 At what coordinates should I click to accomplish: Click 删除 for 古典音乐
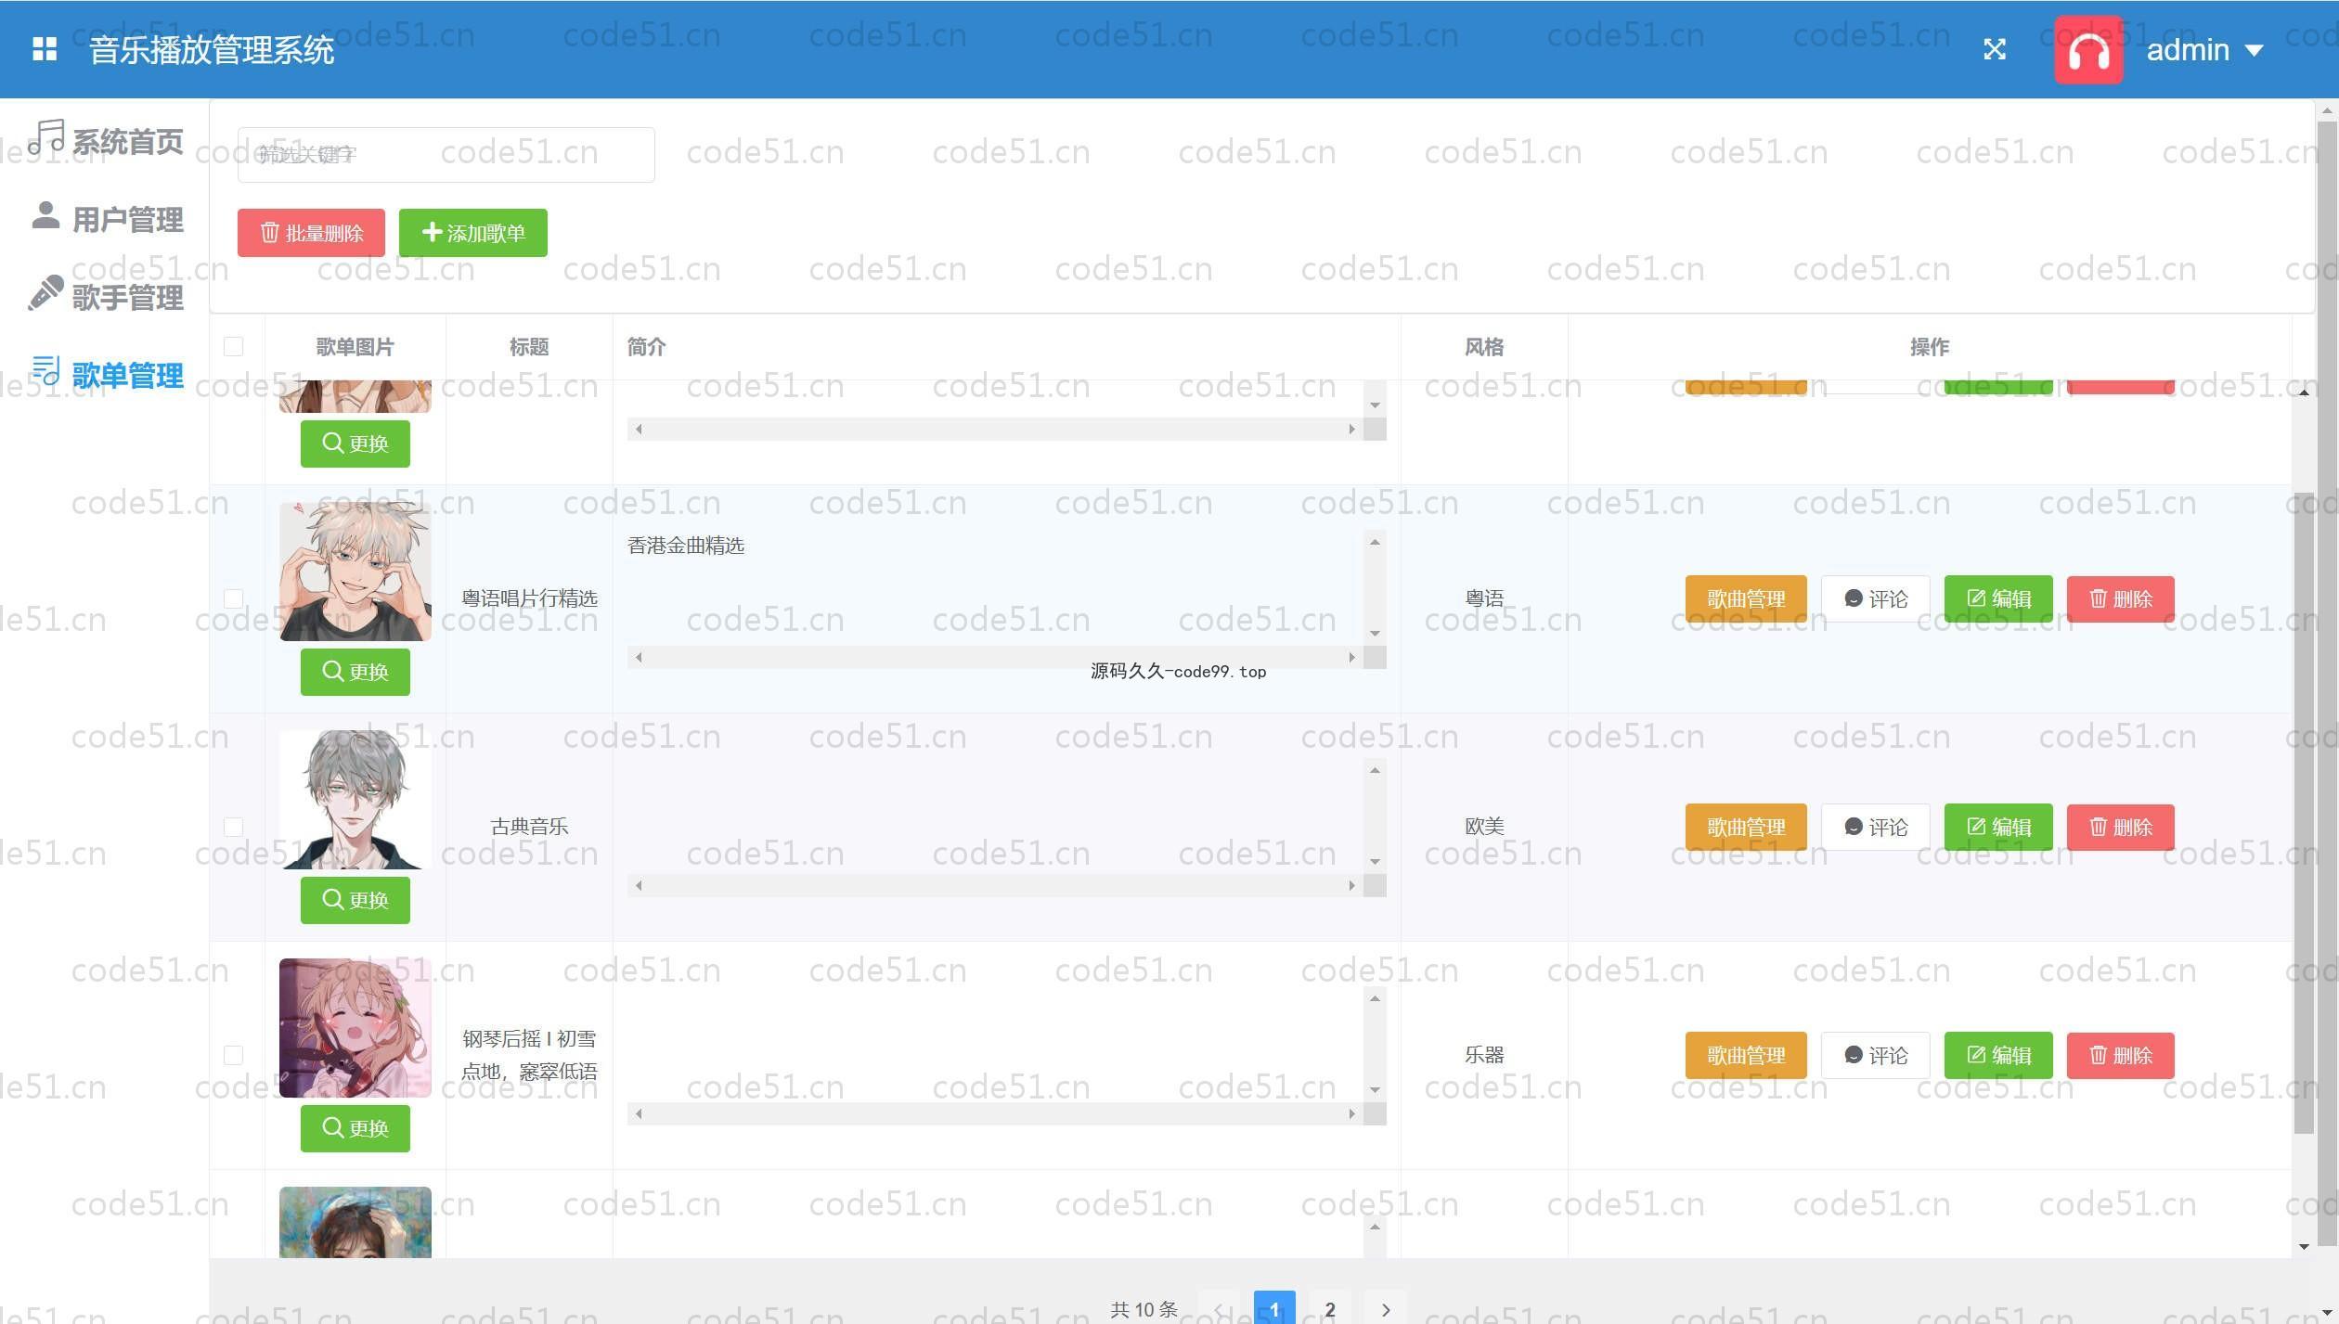[x=2121, y=827]
